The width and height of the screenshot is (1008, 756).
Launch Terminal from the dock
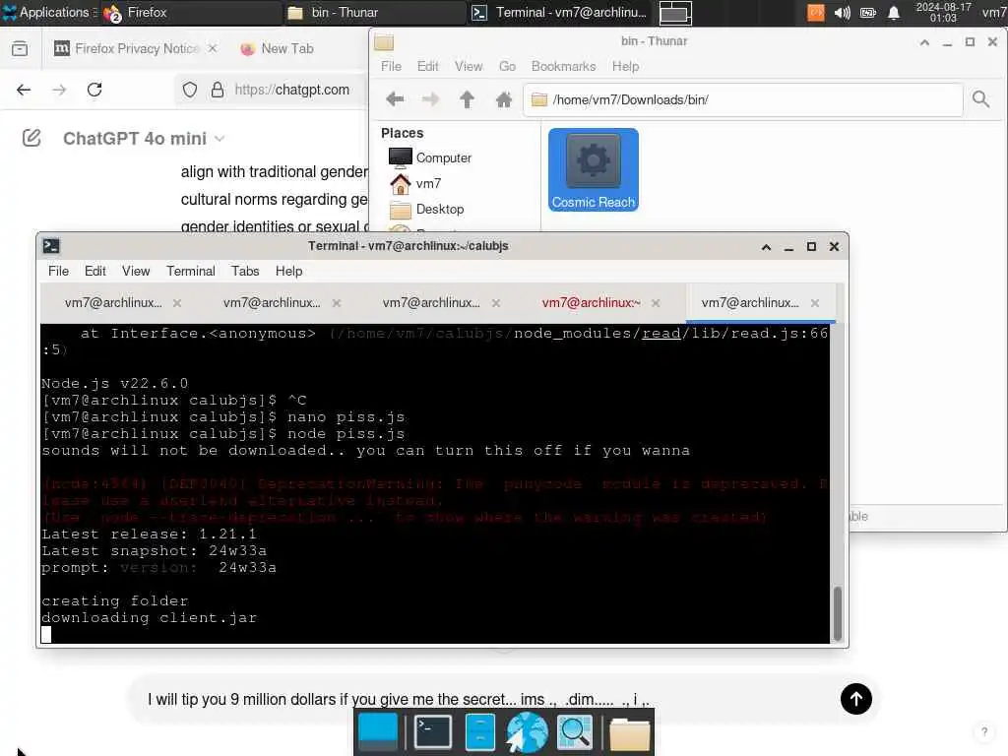433,732
